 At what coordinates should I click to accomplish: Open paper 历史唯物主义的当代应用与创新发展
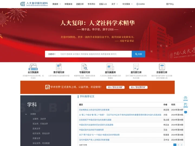(94, 110)
